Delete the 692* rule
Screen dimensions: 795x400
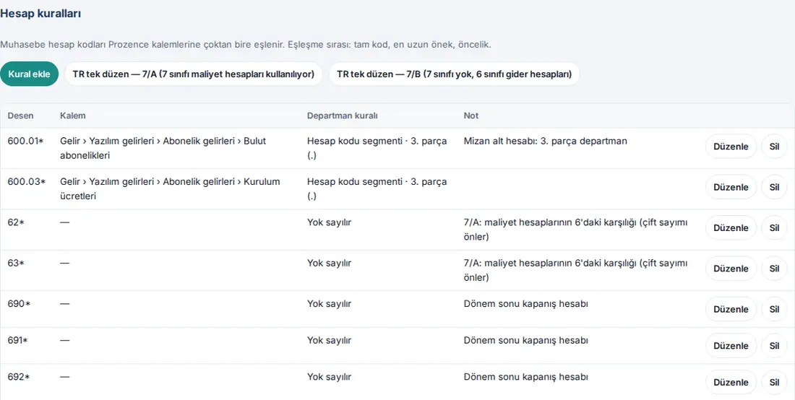(774, 382)
